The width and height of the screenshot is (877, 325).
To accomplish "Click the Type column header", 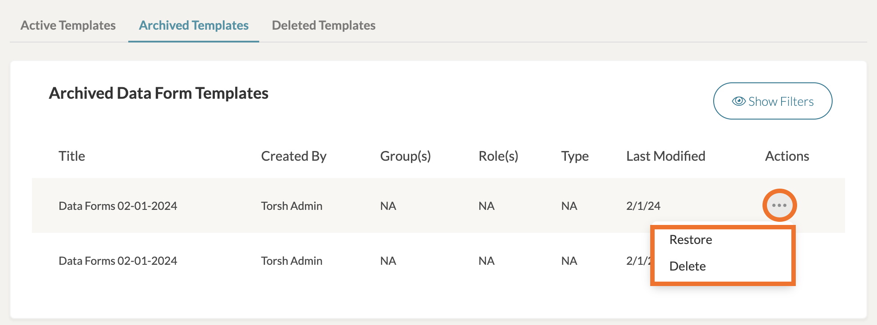I will pos(575,156).
